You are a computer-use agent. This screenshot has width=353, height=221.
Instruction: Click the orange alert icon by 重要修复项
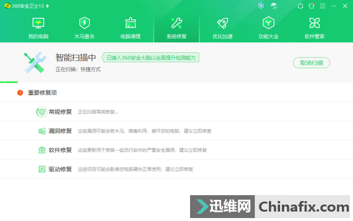[20, 93]
